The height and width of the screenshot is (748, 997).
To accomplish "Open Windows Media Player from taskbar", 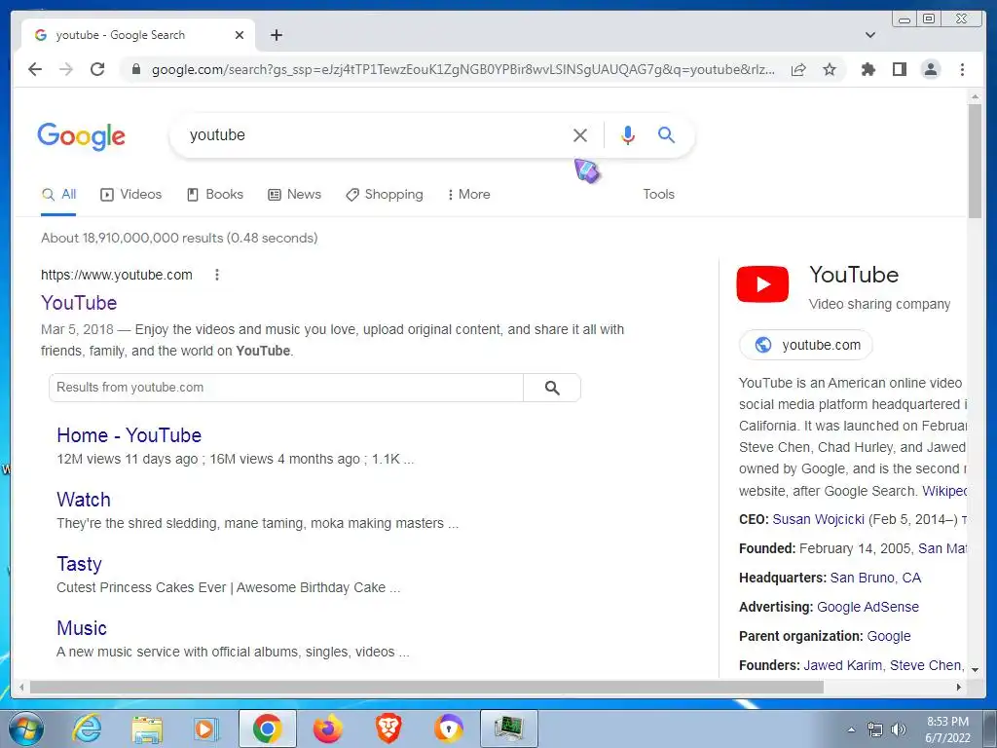I will tap(206, 729).
